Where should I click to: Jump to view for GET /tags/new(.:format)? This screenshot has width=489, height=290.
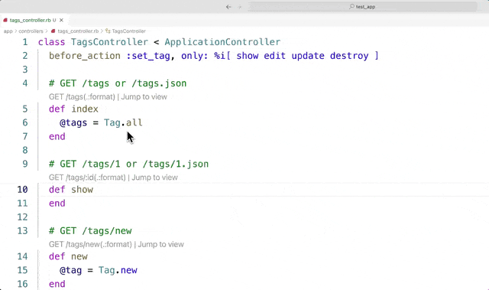click(161, 244)
